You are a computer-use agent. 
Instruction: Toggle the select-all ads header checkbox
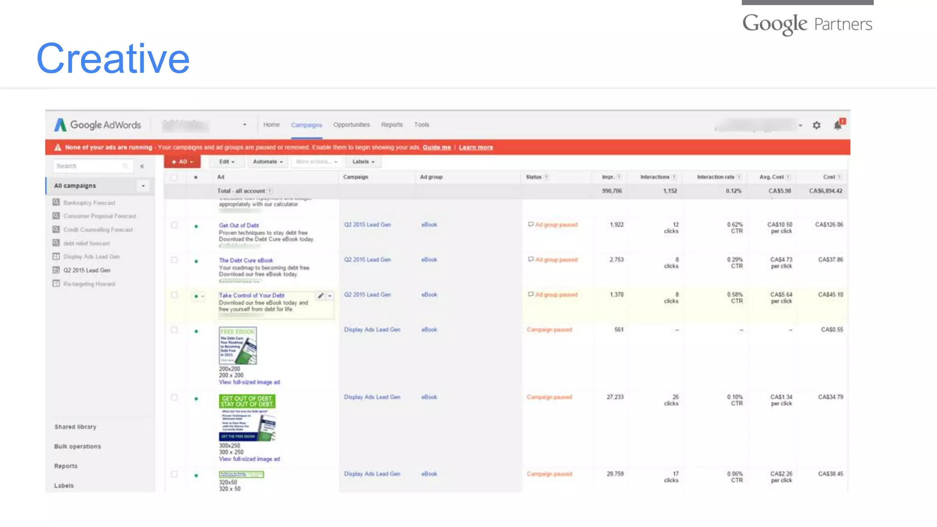click(x=174, y=177)
